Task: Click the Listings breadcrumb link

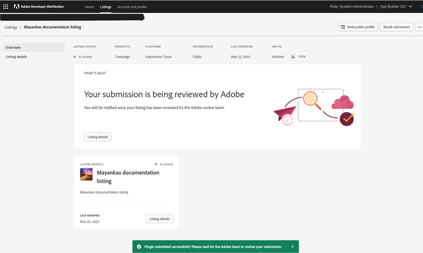Action: pyautogui.click(x=11, y=27)
